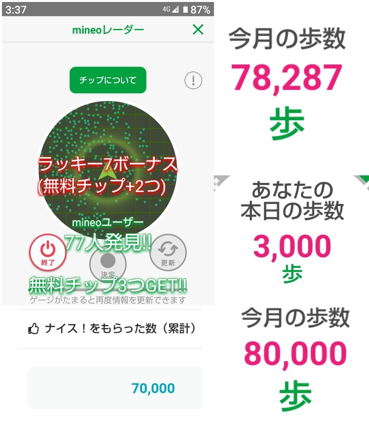Open the exclamation mark info icon
The width and height of the screenshot is (369, 429).
coord(193,81)
